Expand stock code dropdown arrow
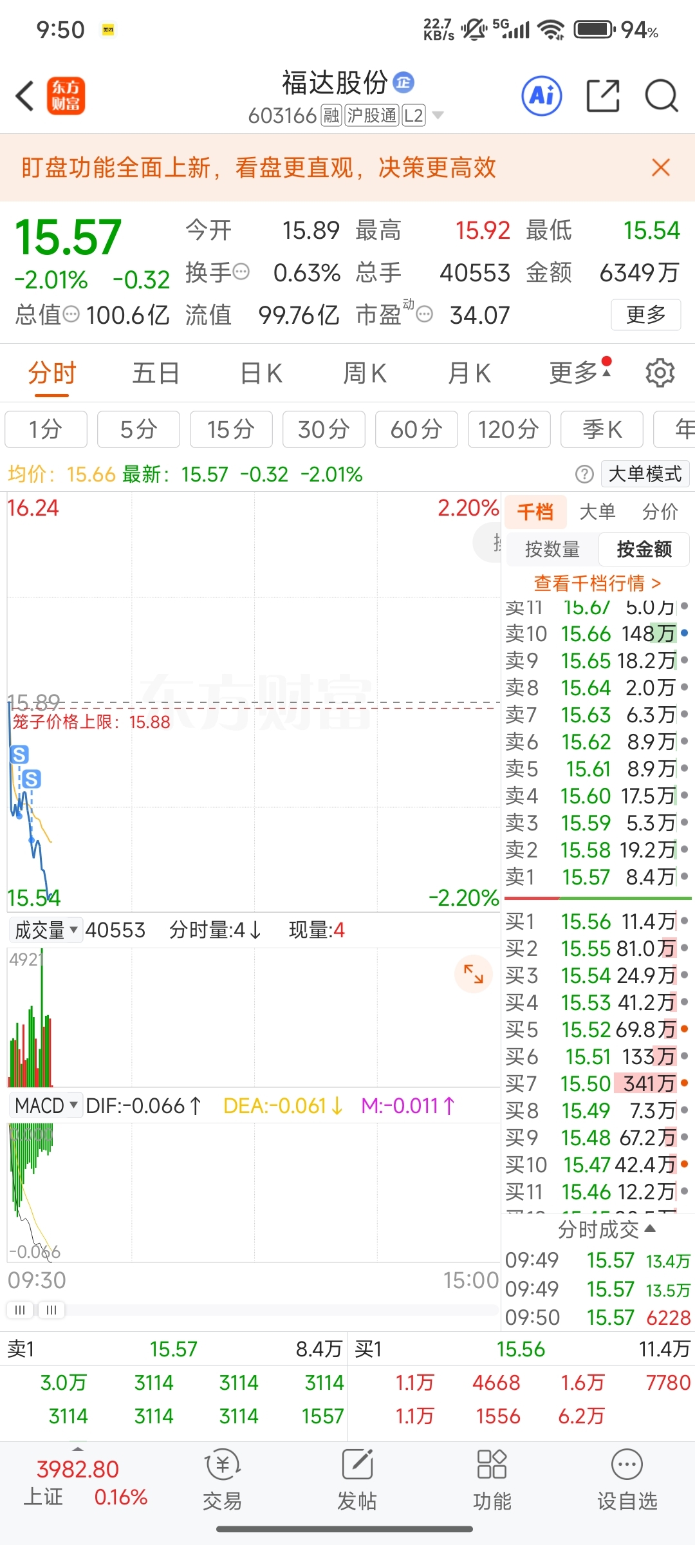 (438, 115)
